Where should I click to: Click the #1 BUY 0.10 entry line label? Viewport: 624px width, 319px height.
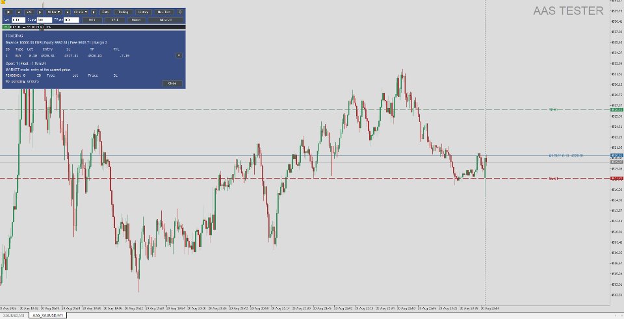point(566,155)
